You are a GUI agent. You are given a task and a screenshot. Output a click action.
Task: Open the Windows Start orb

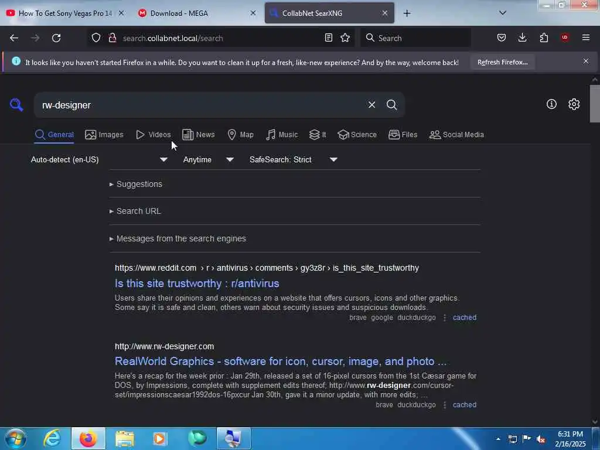pyautogui.click(x=16, y=438)
